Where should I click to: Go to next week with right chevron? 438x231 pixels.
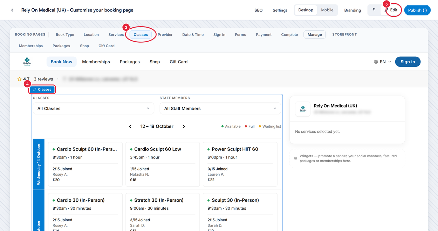pos(184,126)
